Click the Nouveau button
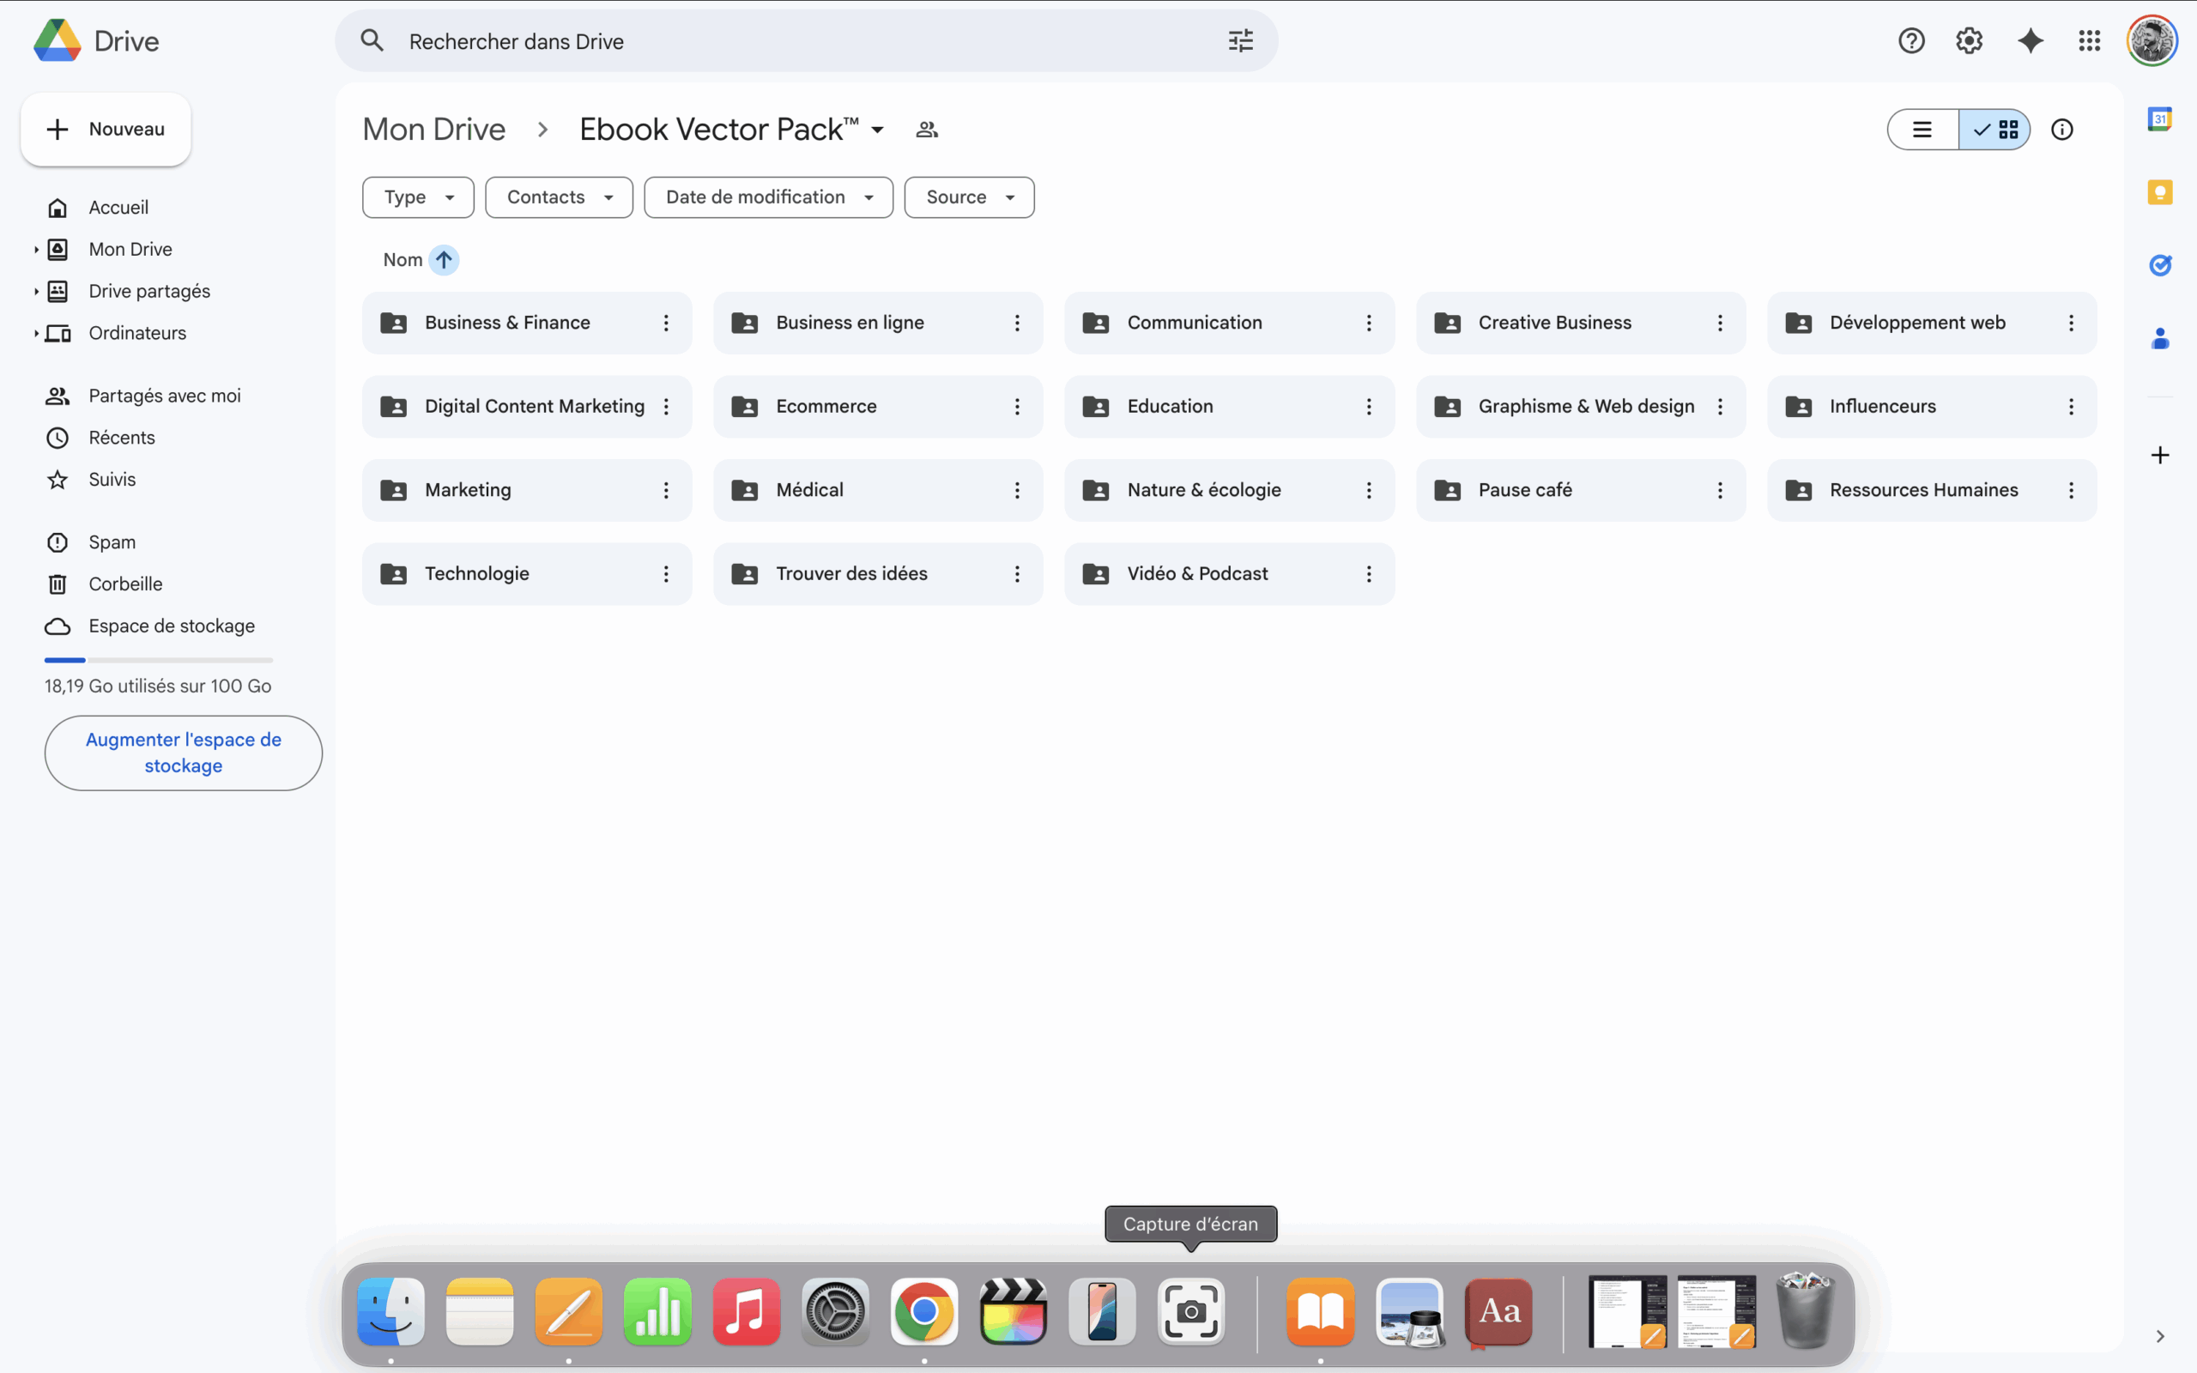The height and width of the screenshot is (1373, 2197). (x=106, y=129)
